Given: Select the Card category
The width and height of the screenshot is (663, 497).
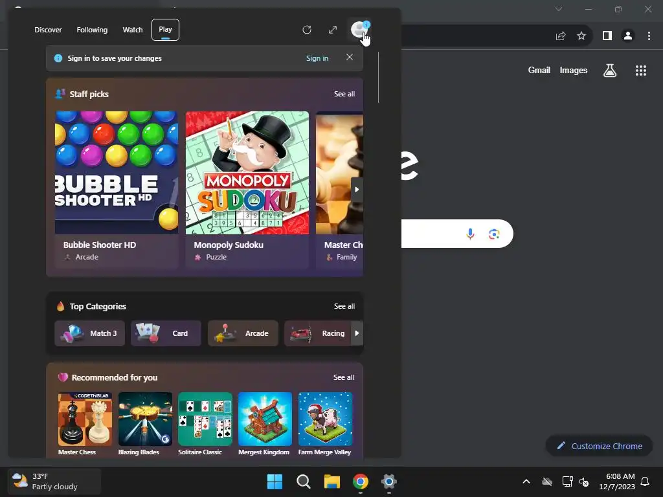Looking at the screenshot, I should pyautogui.click(x=166, y=333).
